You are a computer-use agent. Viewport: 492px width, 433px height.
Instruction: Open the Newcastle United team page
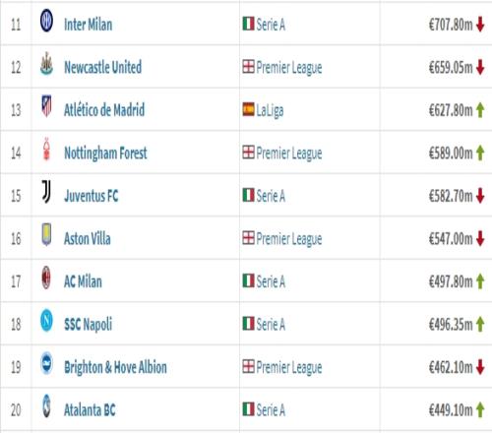point(103,67)
